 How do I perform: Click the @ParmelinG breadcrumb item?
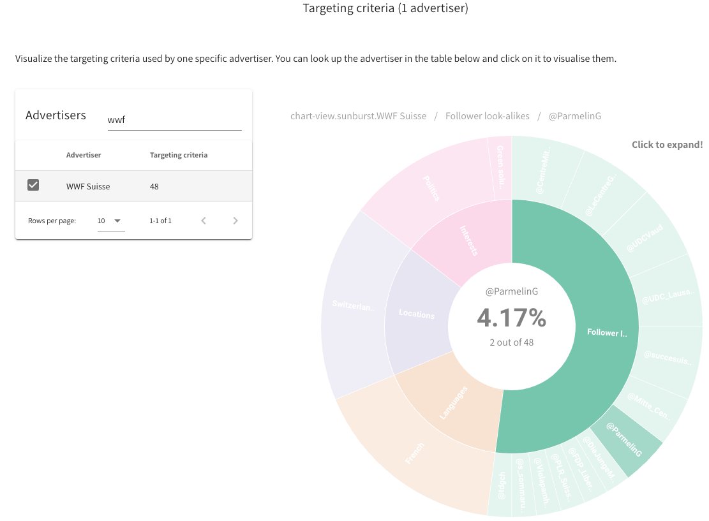[x=575, y=116]
